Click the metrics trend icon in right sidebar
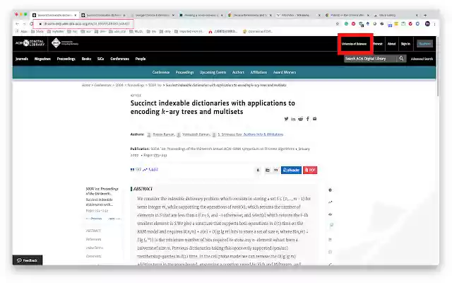This screenshot has height=283, width=452. pyautogui.click(x=330, y=202)
